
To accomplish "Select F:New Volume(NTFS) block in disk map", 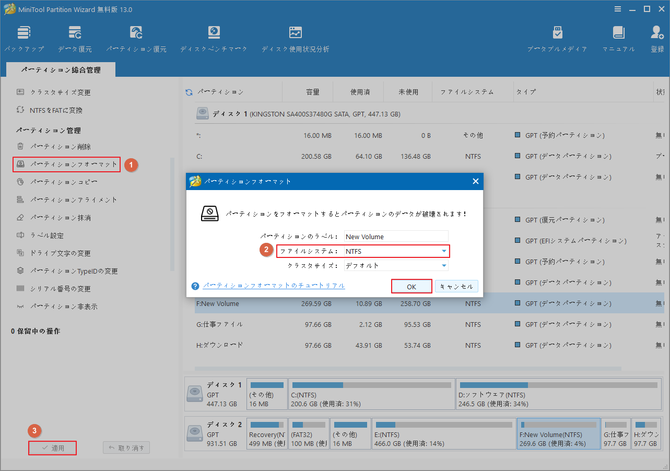I will coord(559,434).
